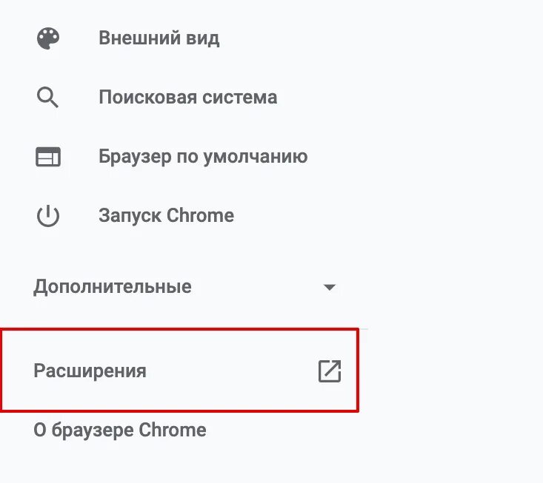543x483 pixels.
Task: Open the Расширения link
Action: click(x=90, y=371)
